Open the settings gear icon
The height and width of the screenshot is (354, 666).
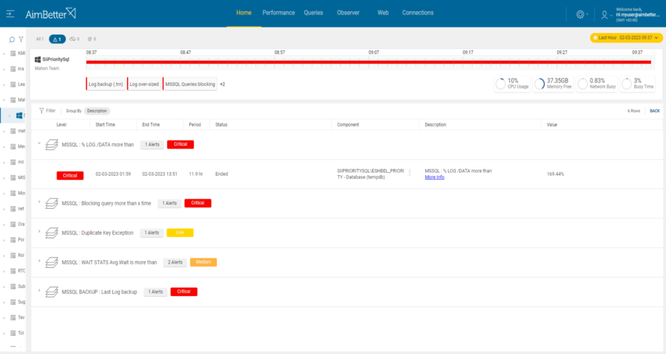[x=580, y=14]
